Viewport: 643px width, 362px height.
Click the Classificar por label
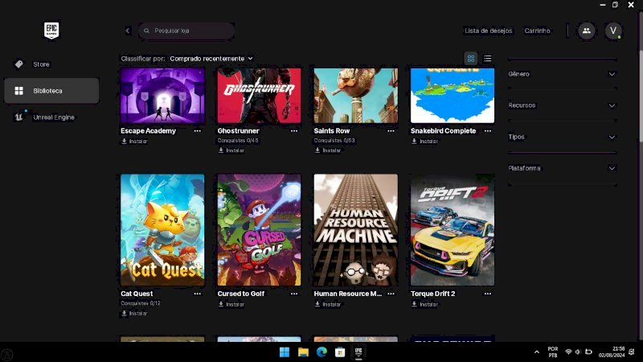click(x=143, y=59)
